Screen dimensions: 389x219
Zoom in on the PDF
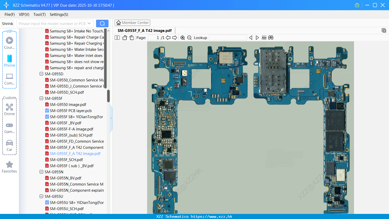[x=183, y=38]
